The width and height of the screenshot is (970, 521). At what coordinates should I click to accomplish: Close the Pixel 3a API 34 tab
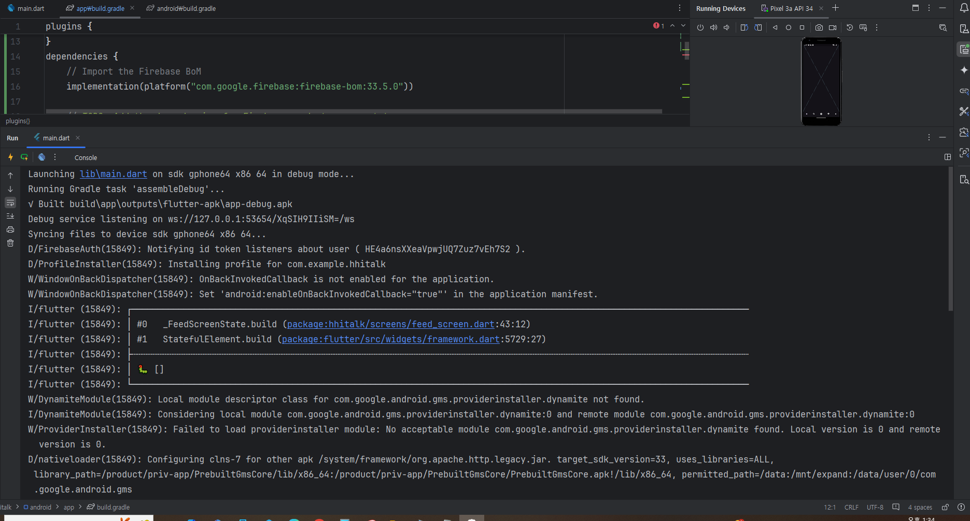(821, 8)
